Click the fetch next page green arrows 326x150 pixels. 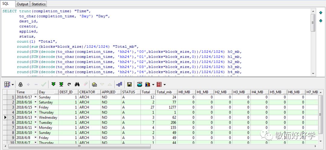(53, 84)
